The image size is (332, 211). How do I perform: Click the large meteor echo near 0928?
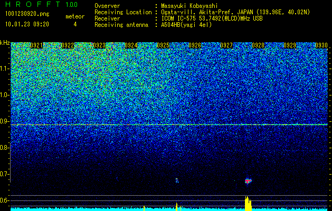tap(248, 181)
